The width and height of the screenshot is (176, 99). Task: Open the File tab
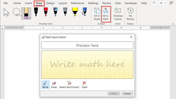tap(6, 3)
